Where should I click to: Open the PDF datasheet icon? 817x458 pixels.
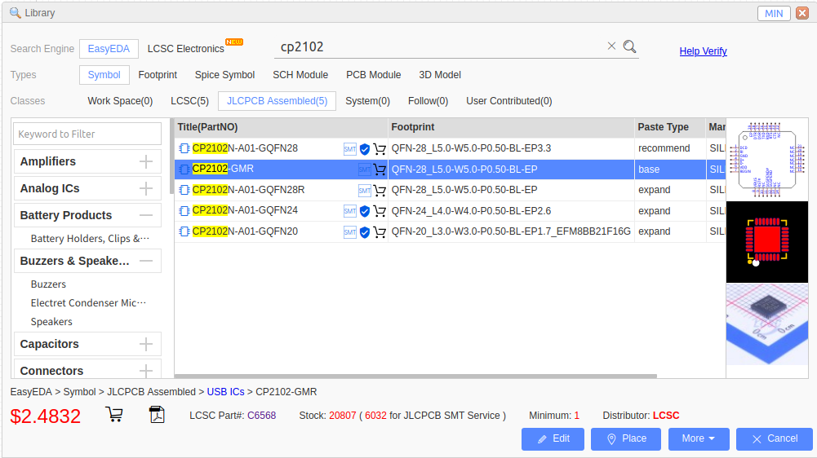click(157, 414)
